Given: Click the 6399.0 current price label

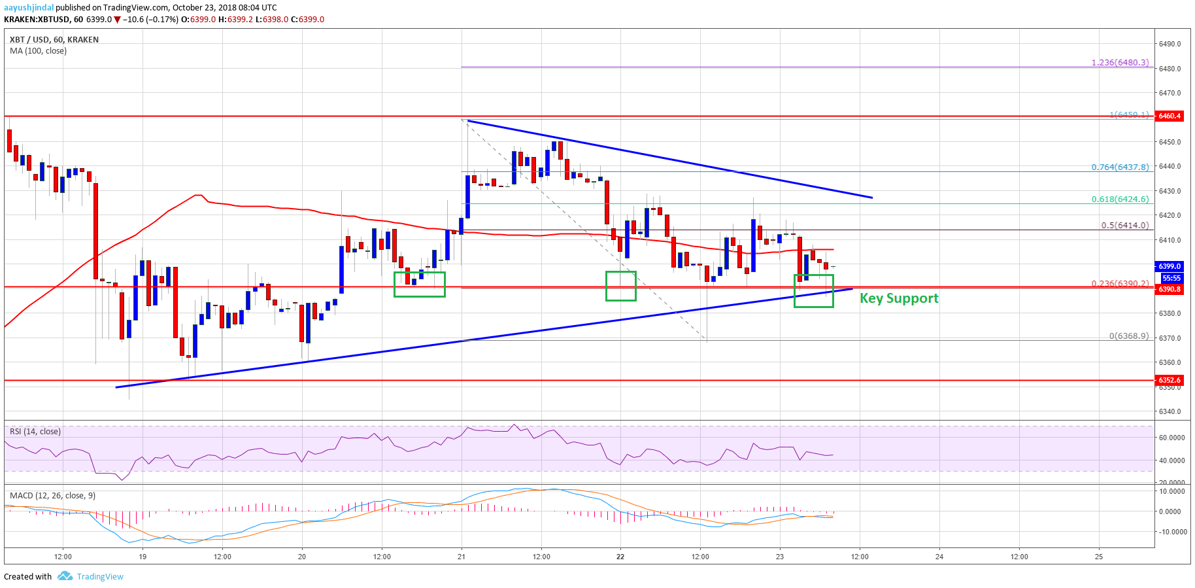Looking at the screenshot, I should [1170, 266].
